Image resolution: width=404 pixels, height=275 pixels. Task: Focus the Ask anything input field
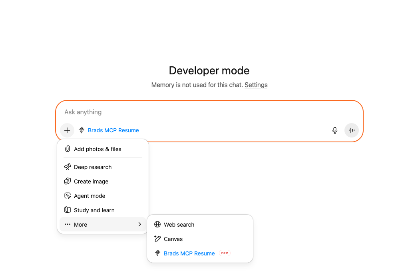[x=209, y=112]
